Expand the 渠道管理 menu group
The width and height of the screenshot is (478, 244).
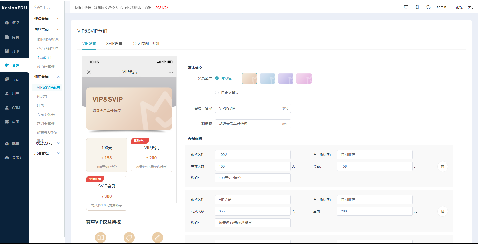47,153
